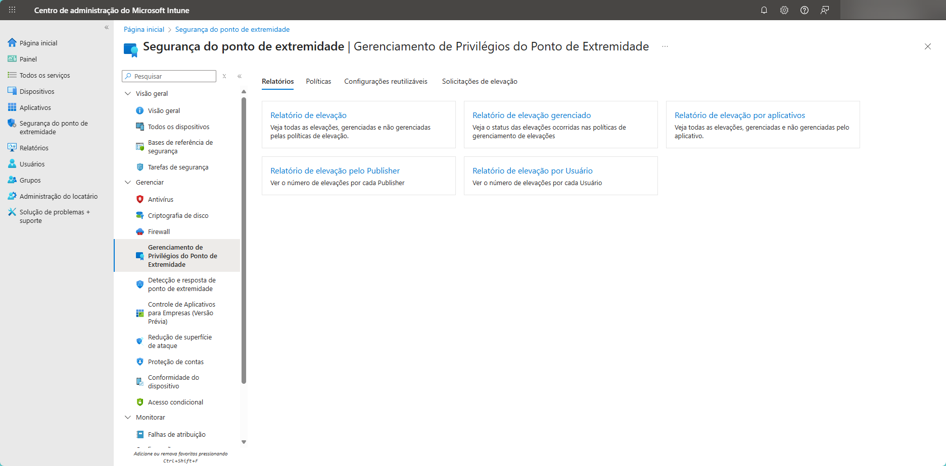The image size is (946, 466).
Task: Collapse the Visão geral section chevron
Action: [x=128, y=93]
